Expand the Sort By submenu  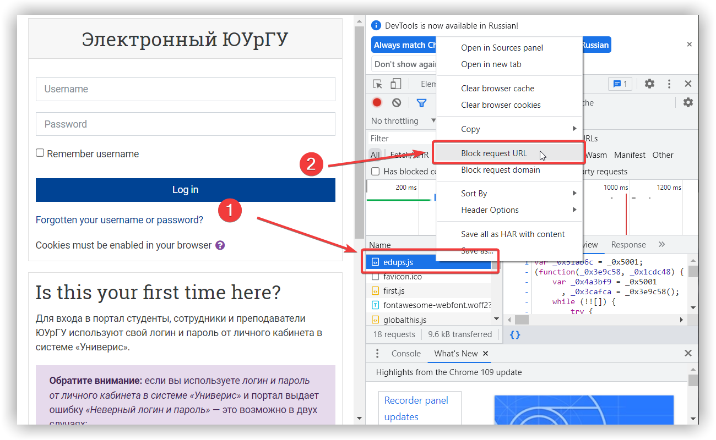[509, 193]
